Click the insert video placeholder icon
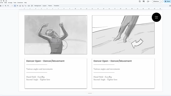This screenshot has width=171, height=96. (29, 6)
